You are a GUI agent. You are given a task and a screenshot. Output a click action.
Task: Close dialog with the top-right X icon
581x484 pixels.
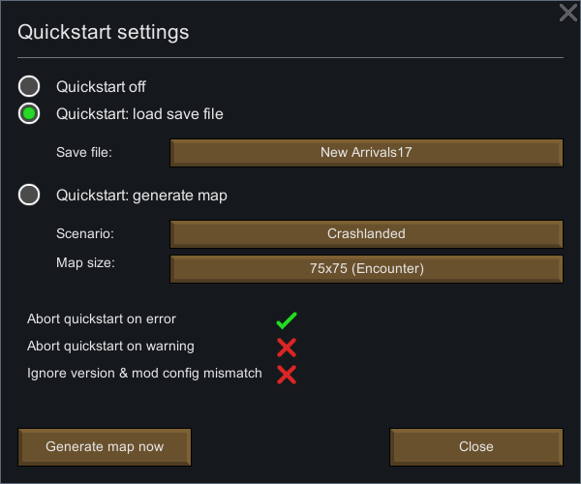[x=568, y=13]
